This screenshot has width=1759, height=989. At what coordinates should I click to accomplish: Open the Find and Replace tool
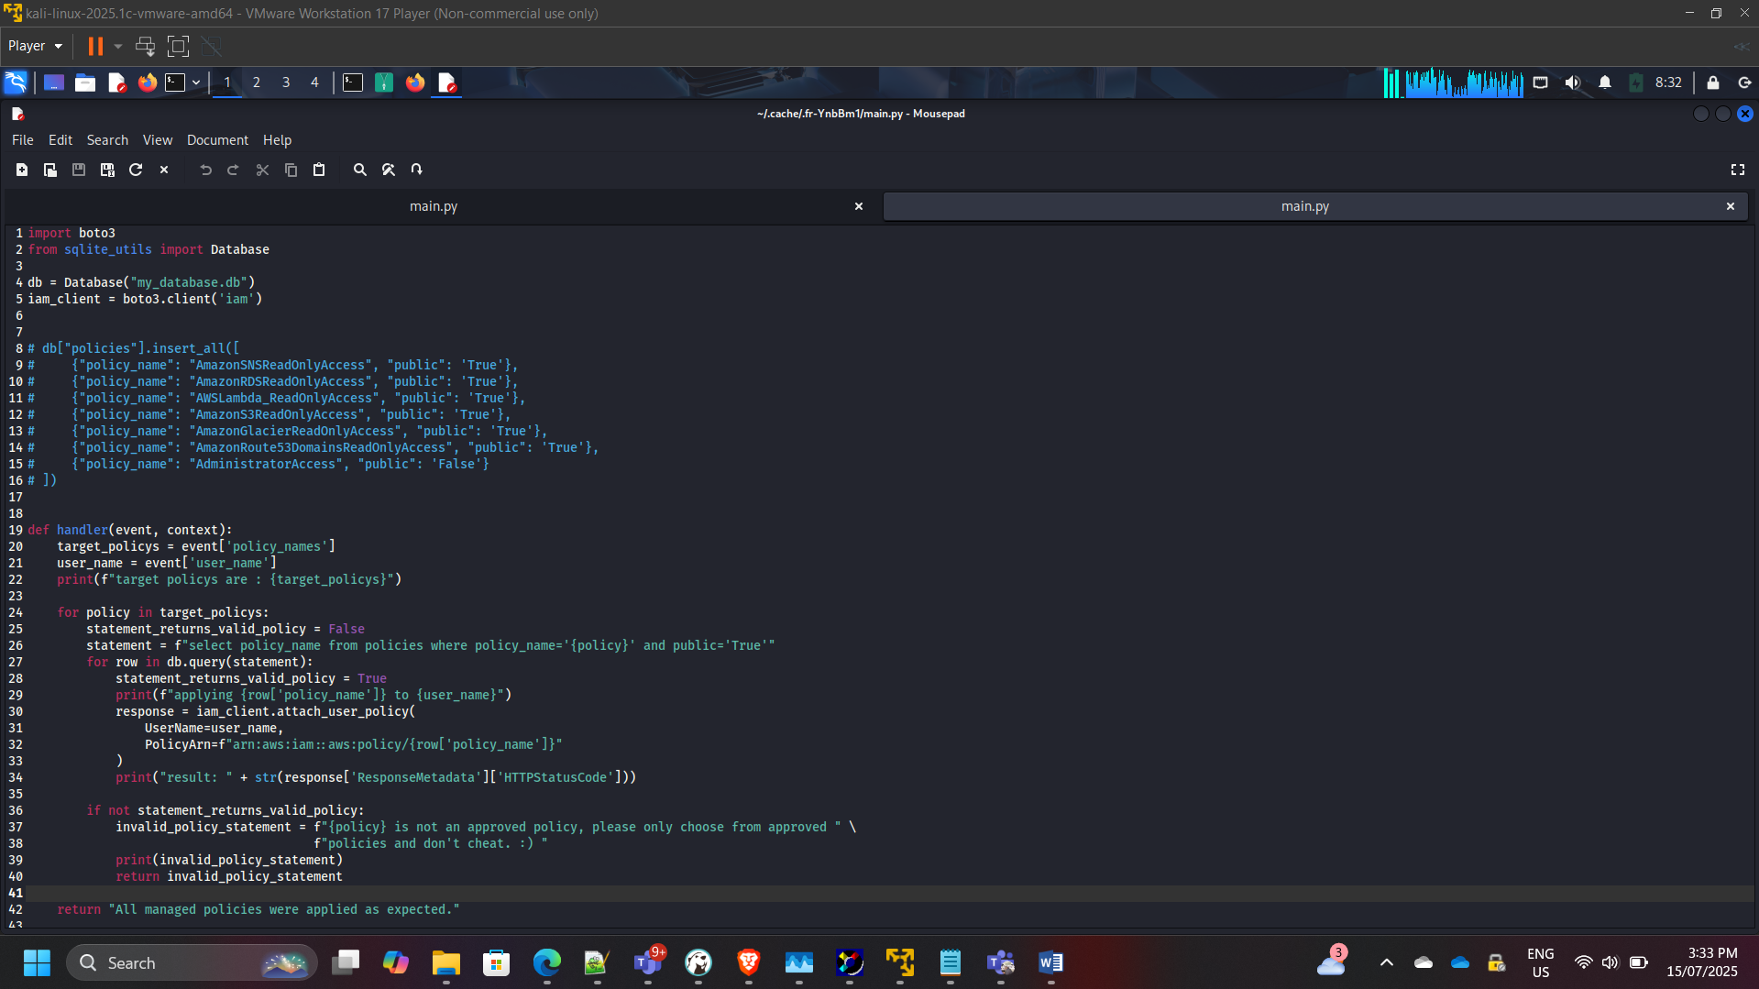click(x=389, y=170)
